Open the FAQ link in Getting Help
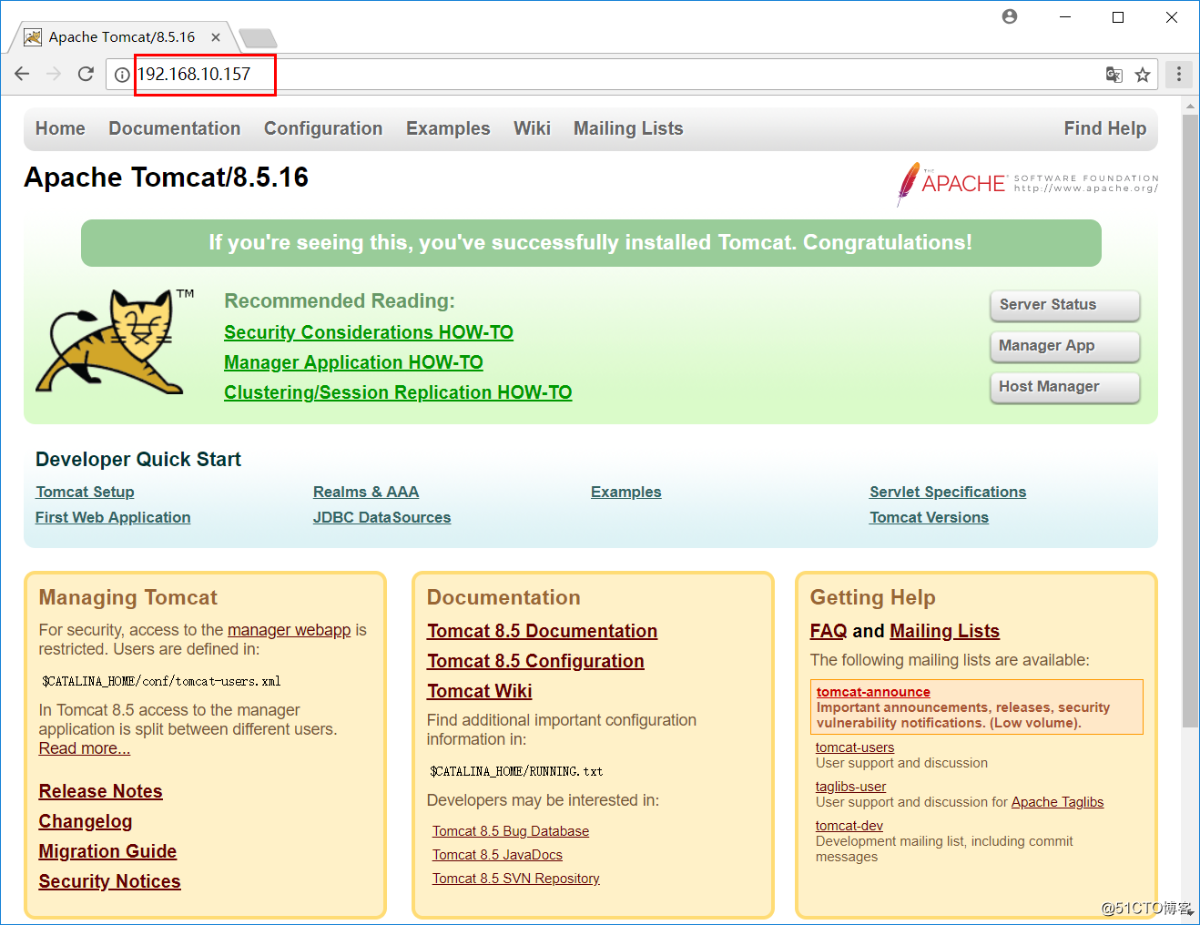This screenshot has height=925, width=1200. (x=829, y=631)
